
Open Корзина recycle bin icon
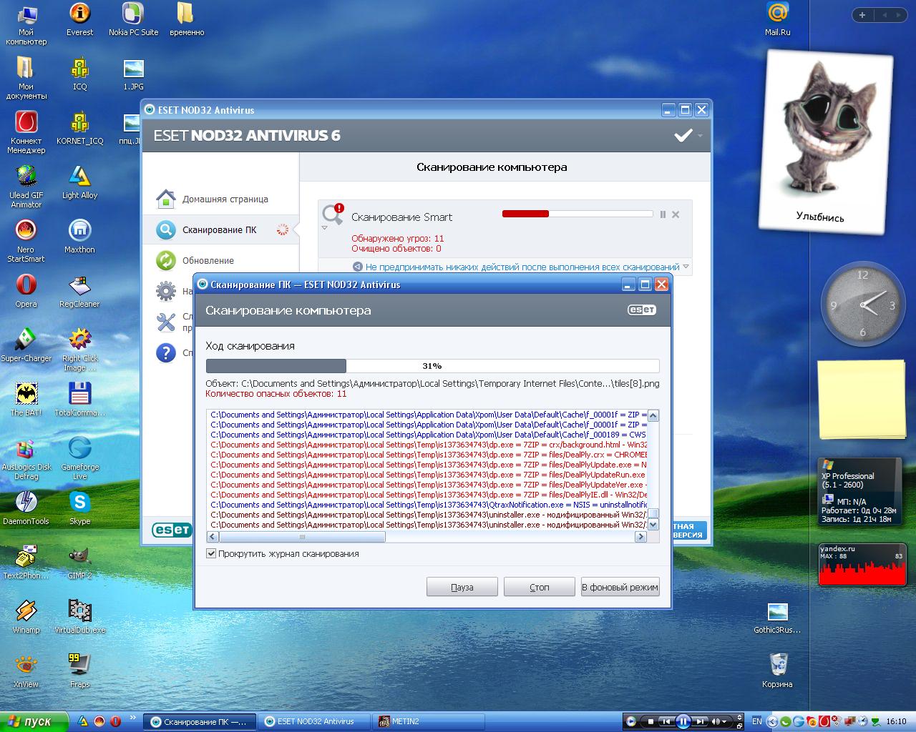pyautogui.click(x=777, y=671)
